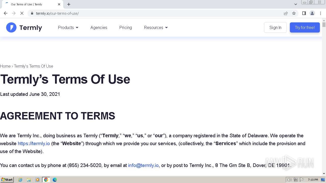View site info via lock icon
326x183 pixels.
click(32, 13)
